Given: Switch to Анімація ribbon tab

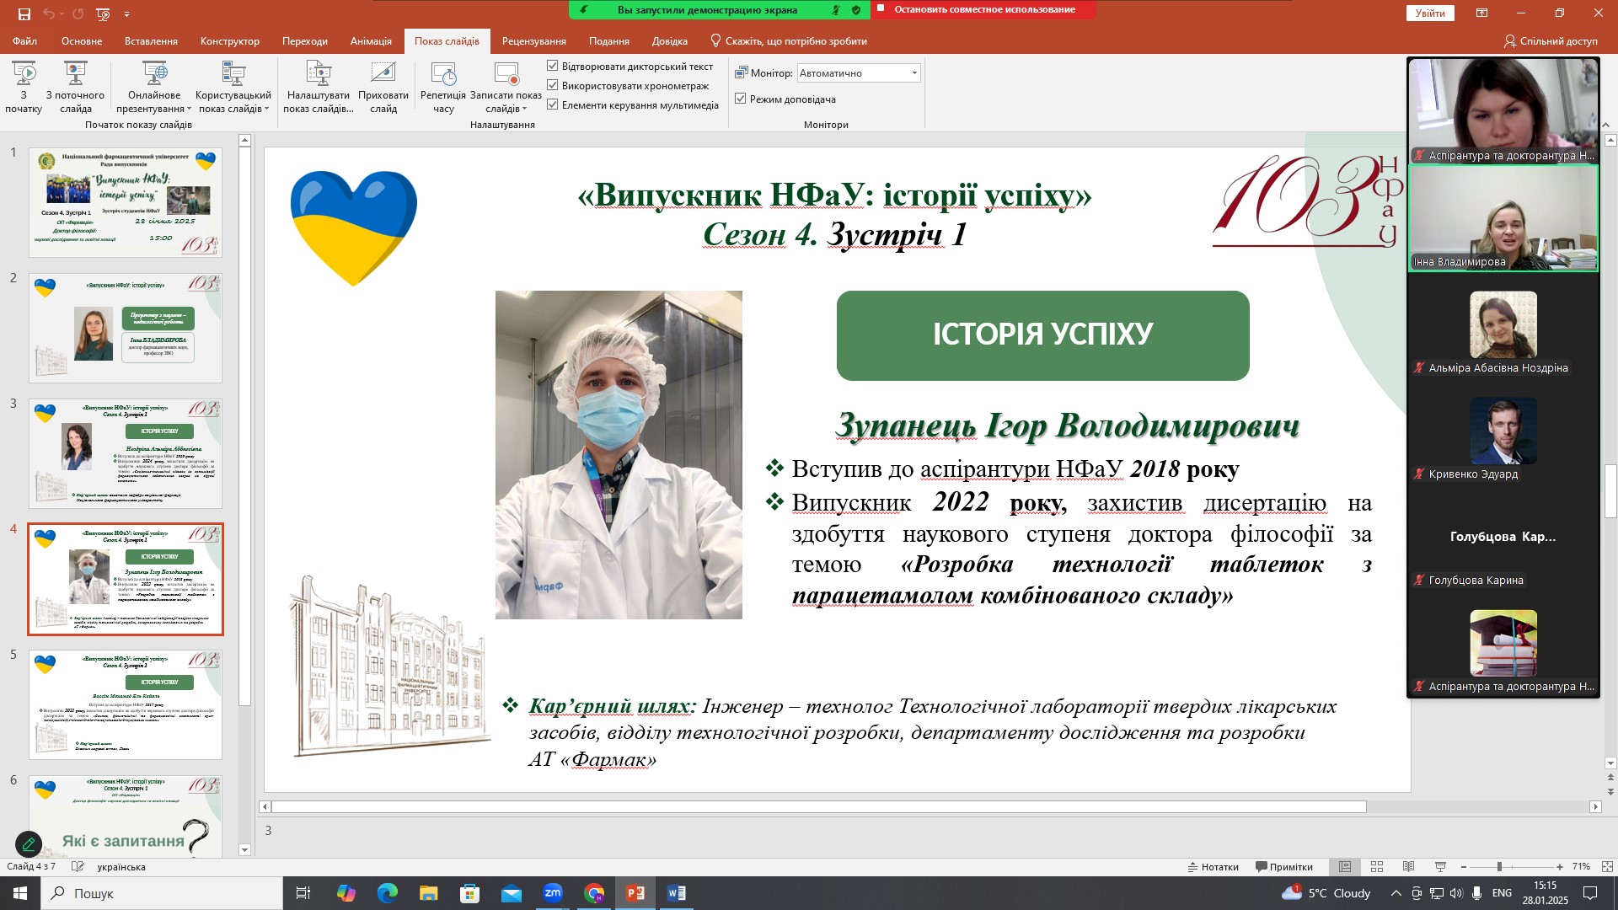Looking at the screenshot, I should point(371,41).
